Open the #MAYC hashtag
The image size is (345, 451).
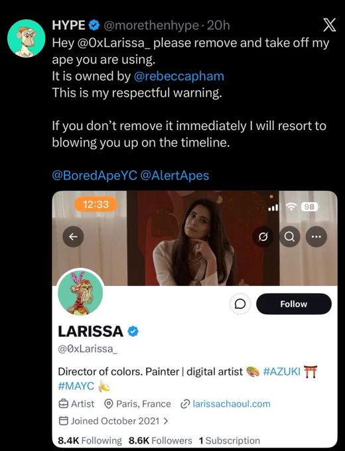(x=76, y=386)
